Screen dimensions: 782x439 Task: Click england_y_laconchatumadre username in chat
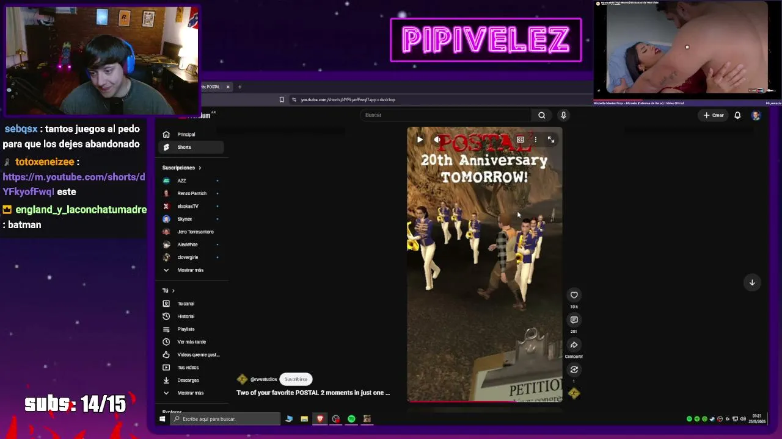(81, 210)
